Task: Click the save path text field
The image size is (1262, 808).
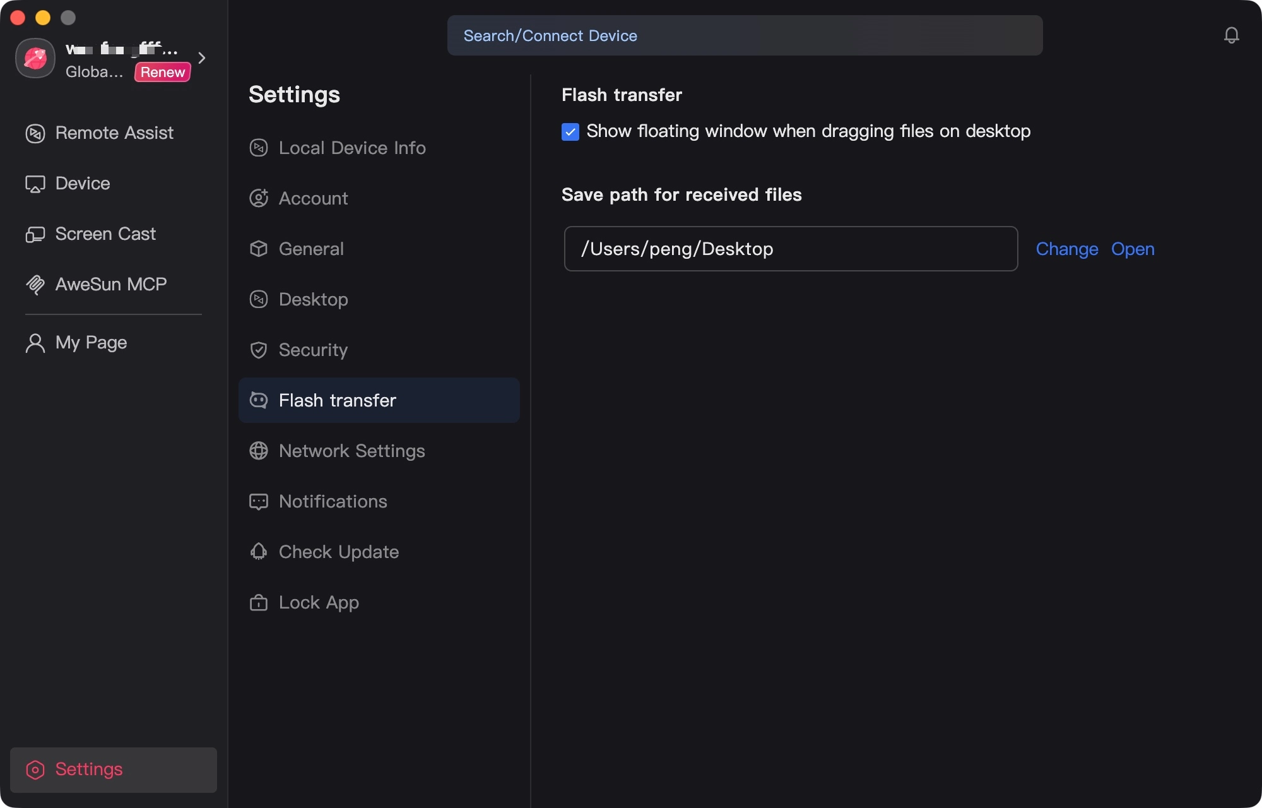Action: tap(791, 249)
